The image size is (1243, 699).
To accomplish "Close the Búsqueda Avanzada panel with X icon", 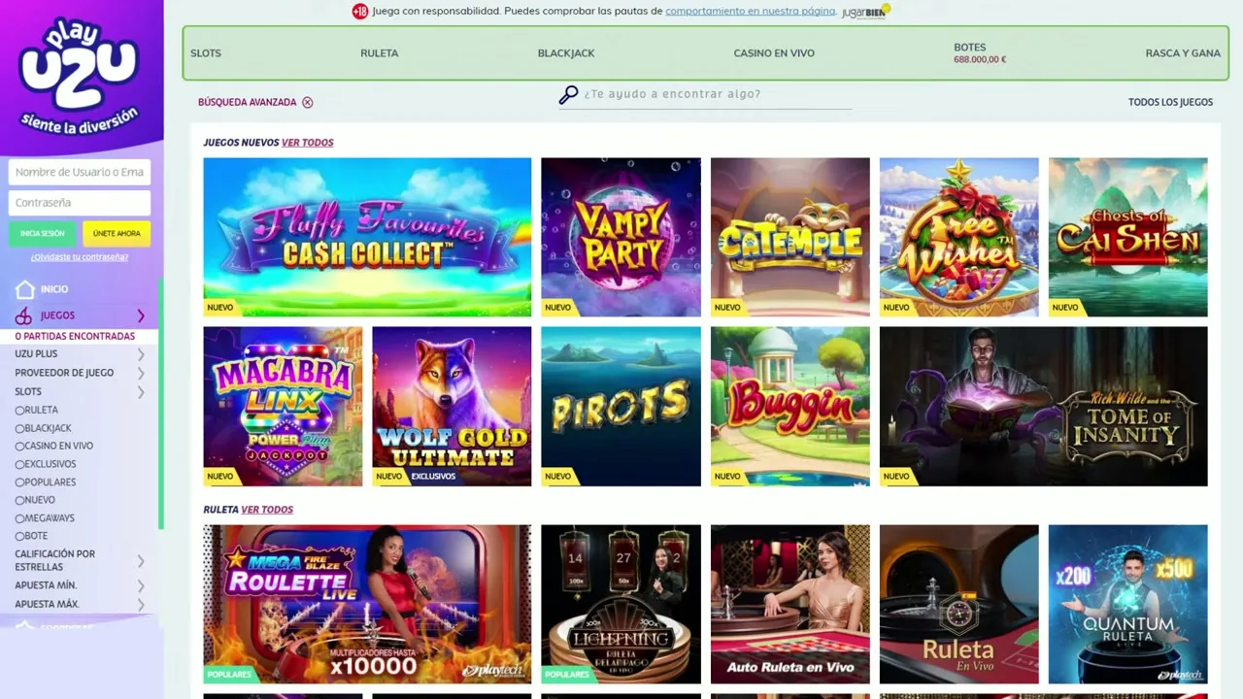I will coord(308,102).
